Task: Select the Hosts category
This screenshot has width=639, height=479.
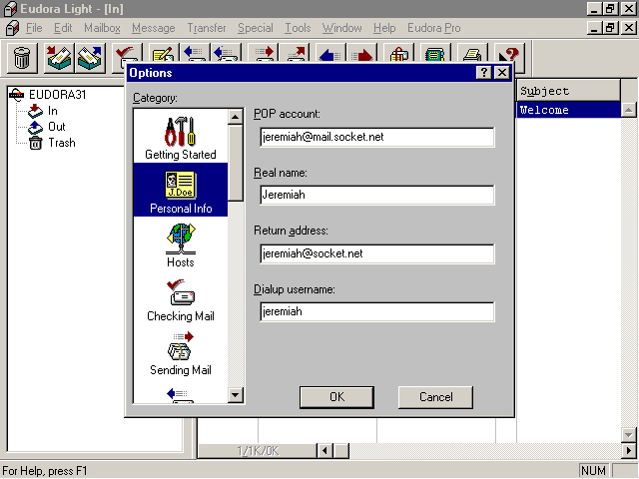Action: tap(181, 244)
